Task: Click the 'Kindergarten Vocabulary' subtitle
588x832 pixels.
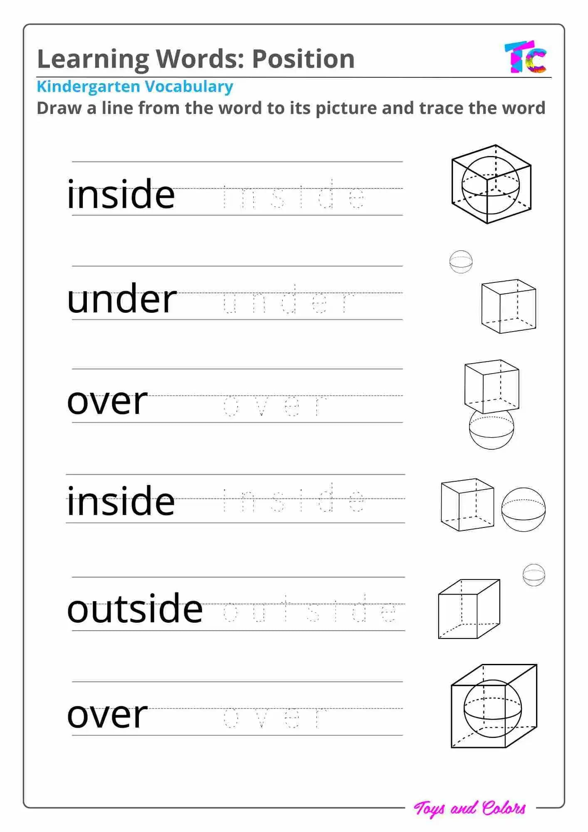Action: point(135,87)
